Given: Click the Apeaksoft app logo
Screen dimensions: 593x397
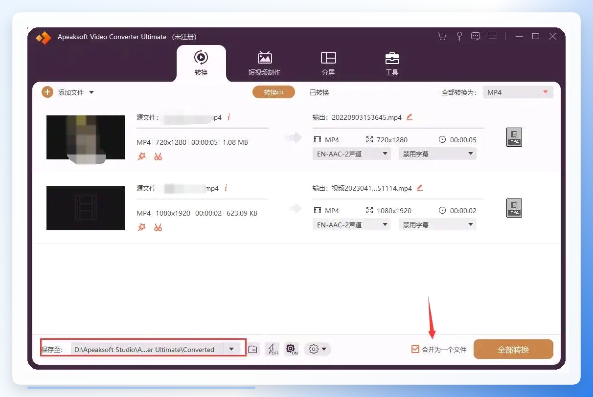Looking at the screenshot, I should coord(43,37).
